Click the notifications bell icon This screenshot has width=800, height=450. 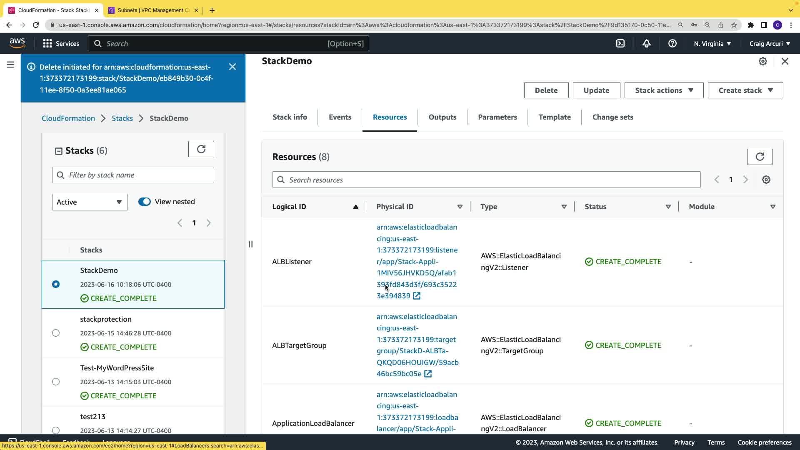click(x=646, y=43)
